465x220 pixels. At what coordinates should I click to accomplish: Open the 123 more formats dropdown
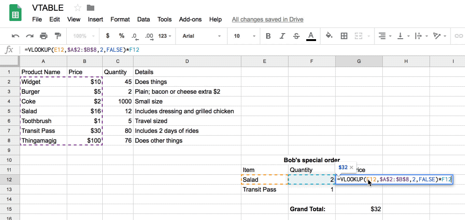165,36
